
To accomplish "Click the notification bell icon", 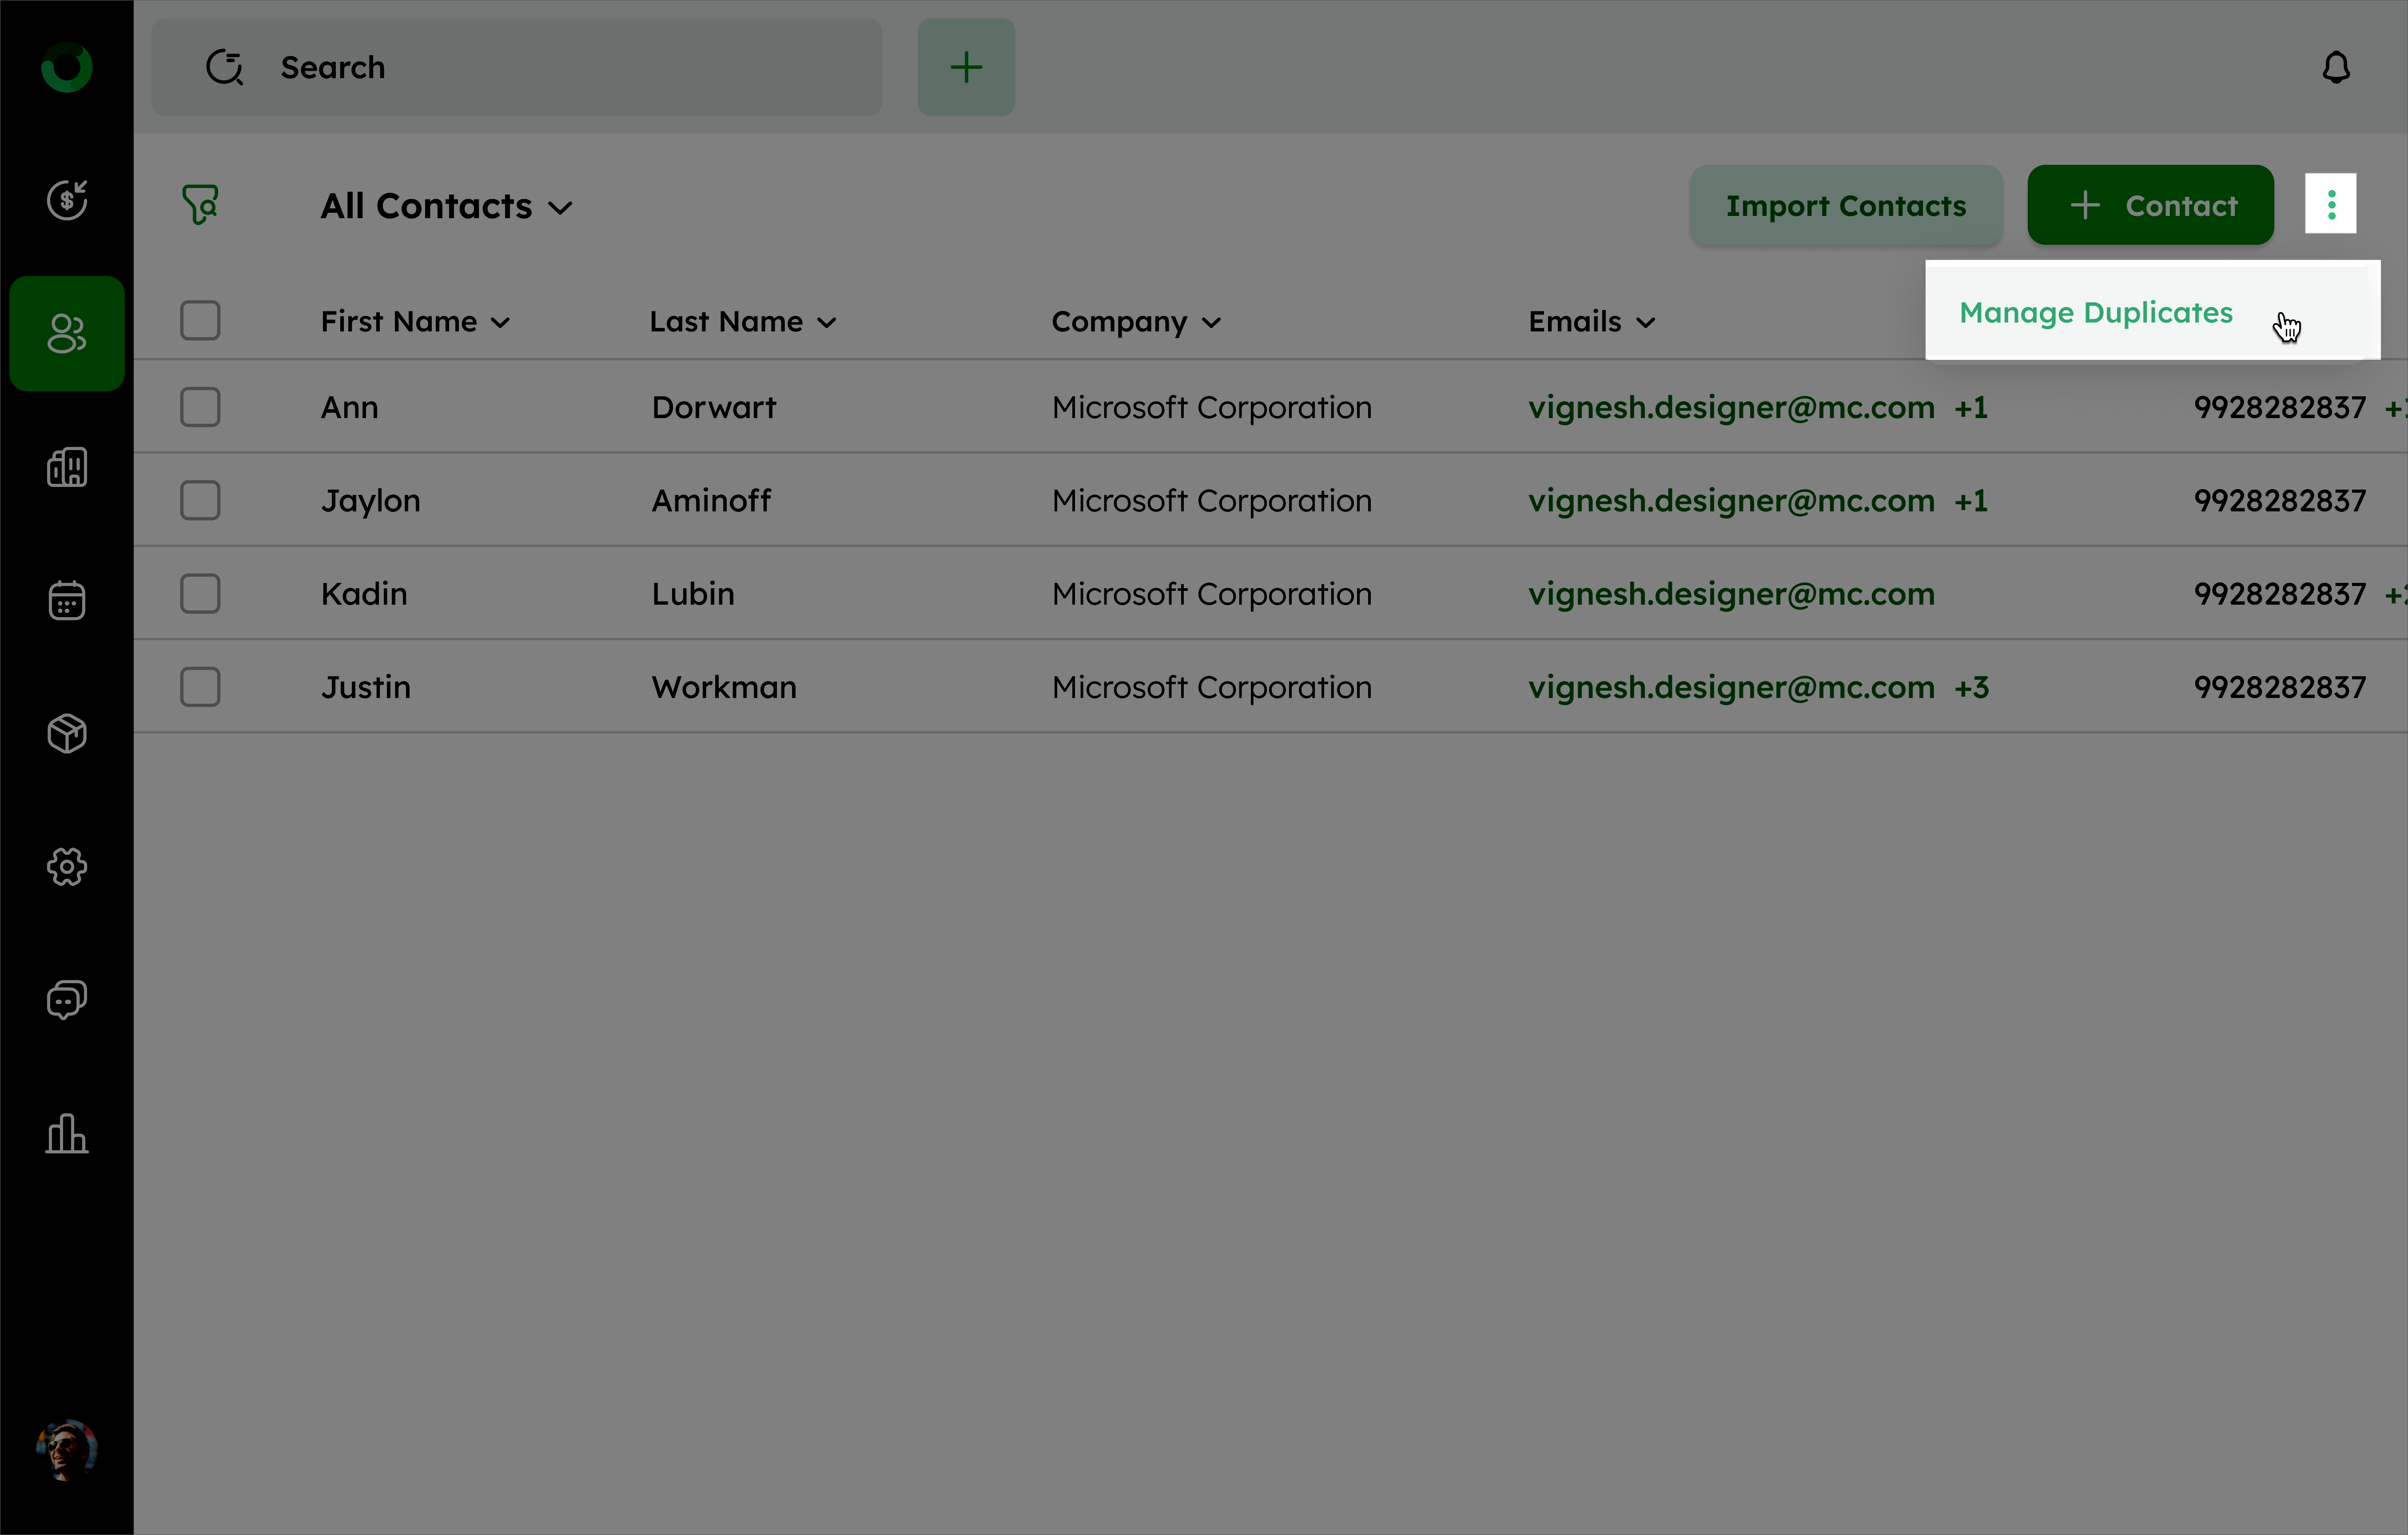I will [2335, 67].
